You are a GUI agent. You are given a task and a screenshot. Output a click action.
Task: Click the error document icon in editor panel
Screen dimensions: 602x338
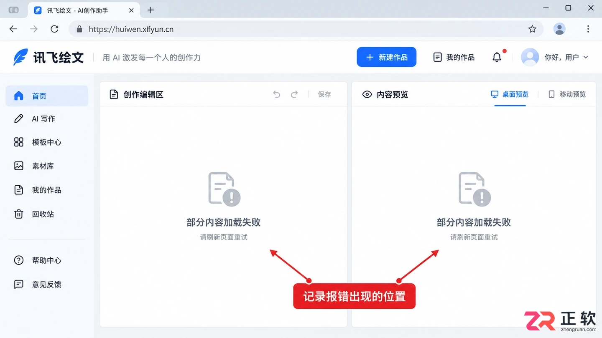224,189
